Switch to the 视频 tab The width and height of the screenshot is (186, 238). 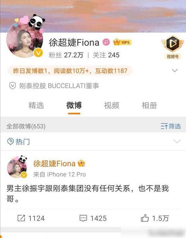point(112,105)
